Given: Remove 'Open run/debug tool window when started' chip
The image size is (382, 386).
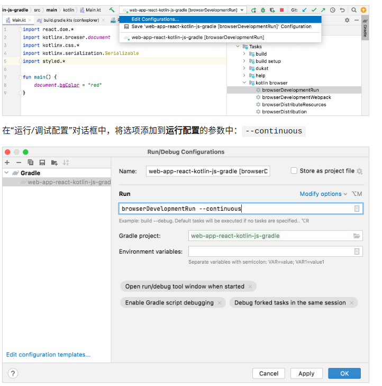Looking at the screenshot, I should [250, 286].
